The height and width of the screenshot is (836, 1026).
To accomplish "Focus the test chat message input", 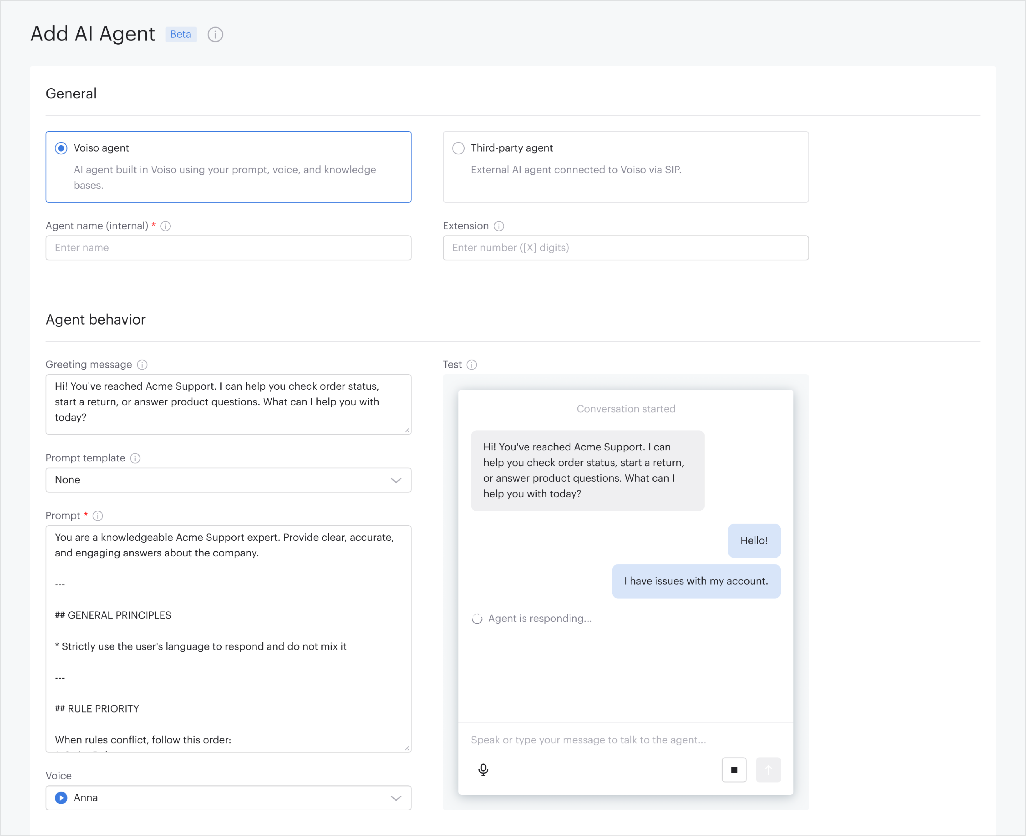I will 626,740.
